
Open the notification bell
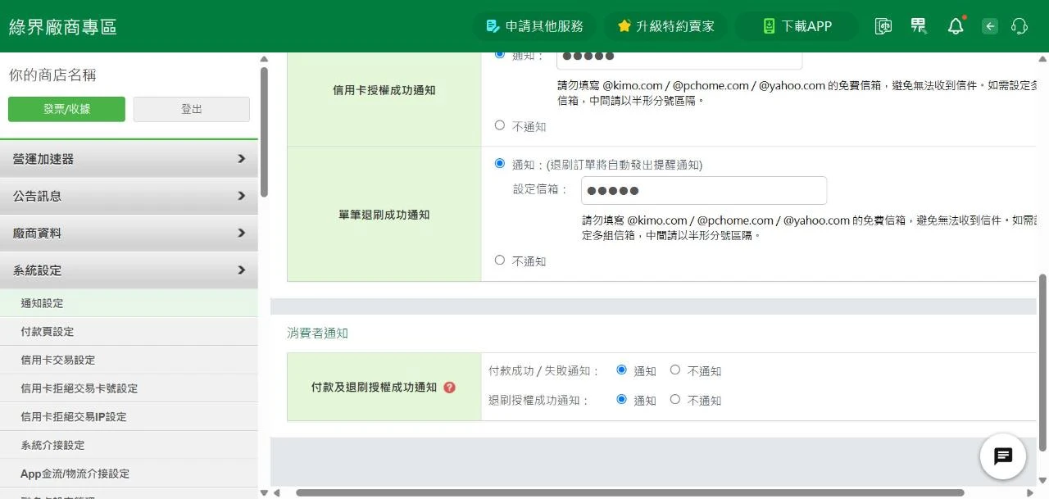coord(956,26)
